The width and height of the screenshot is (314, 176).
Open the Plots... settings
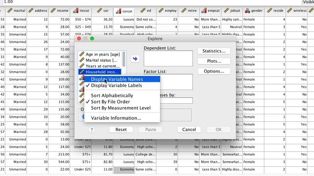[214, 61]
